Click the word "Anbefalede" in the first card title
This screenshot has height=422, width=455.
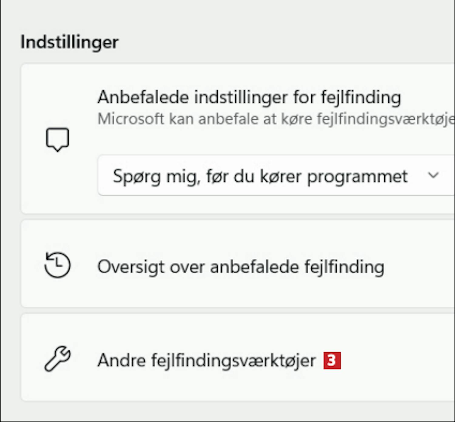pos(143,97)
